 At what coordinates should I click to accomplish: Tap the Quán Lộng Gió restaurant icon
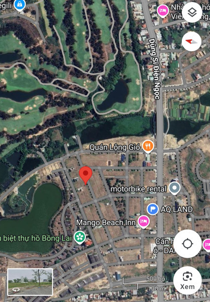click(148, 147)
